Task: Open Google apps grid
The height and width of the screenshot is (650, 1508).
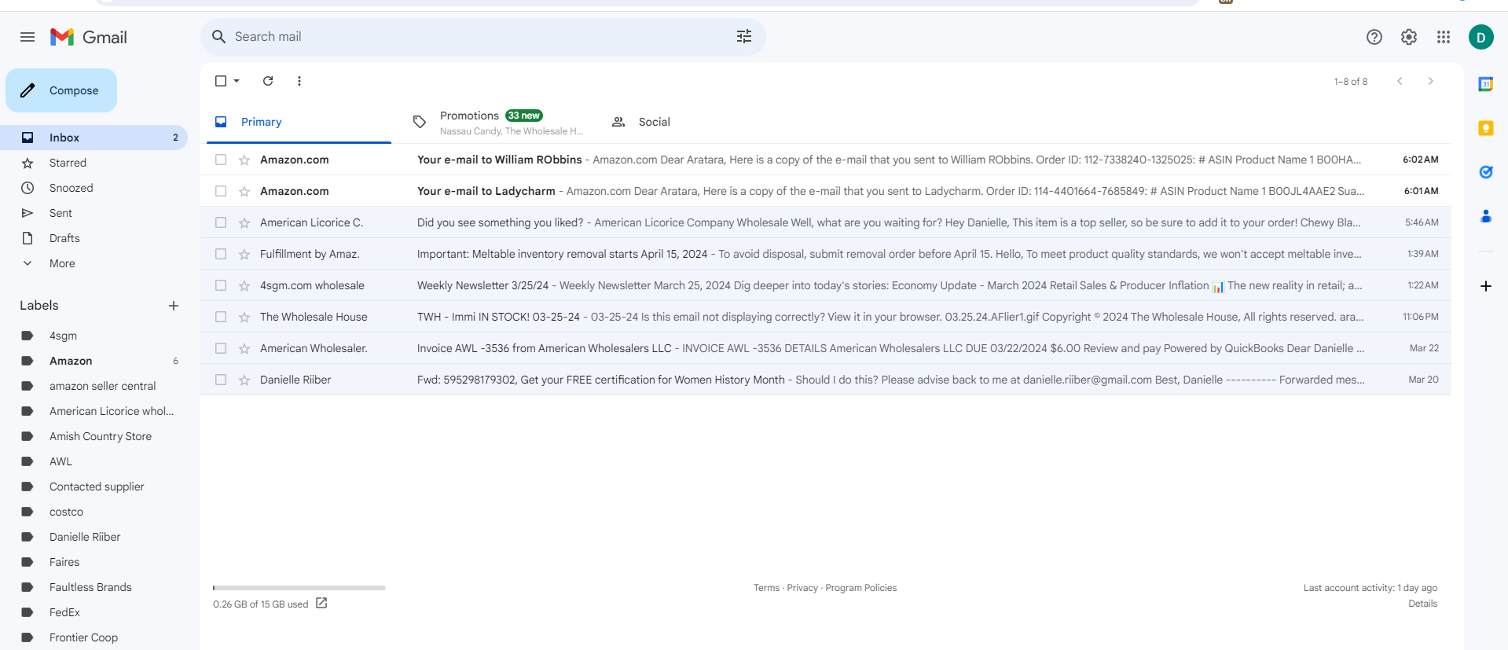Action: coord(1444,37)
